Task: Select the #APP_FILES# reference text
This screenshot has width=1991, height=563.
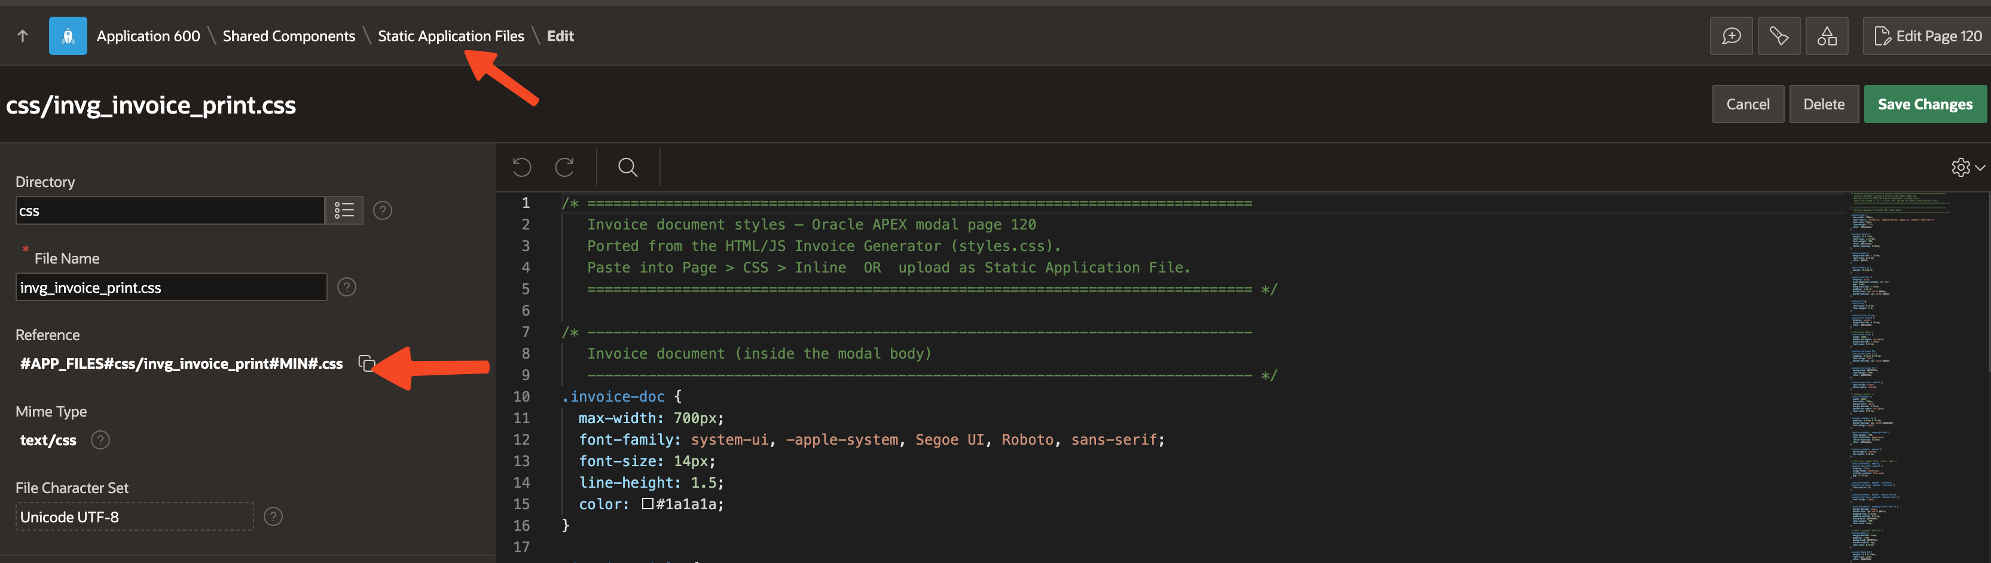Action: [x=182, y=363]
